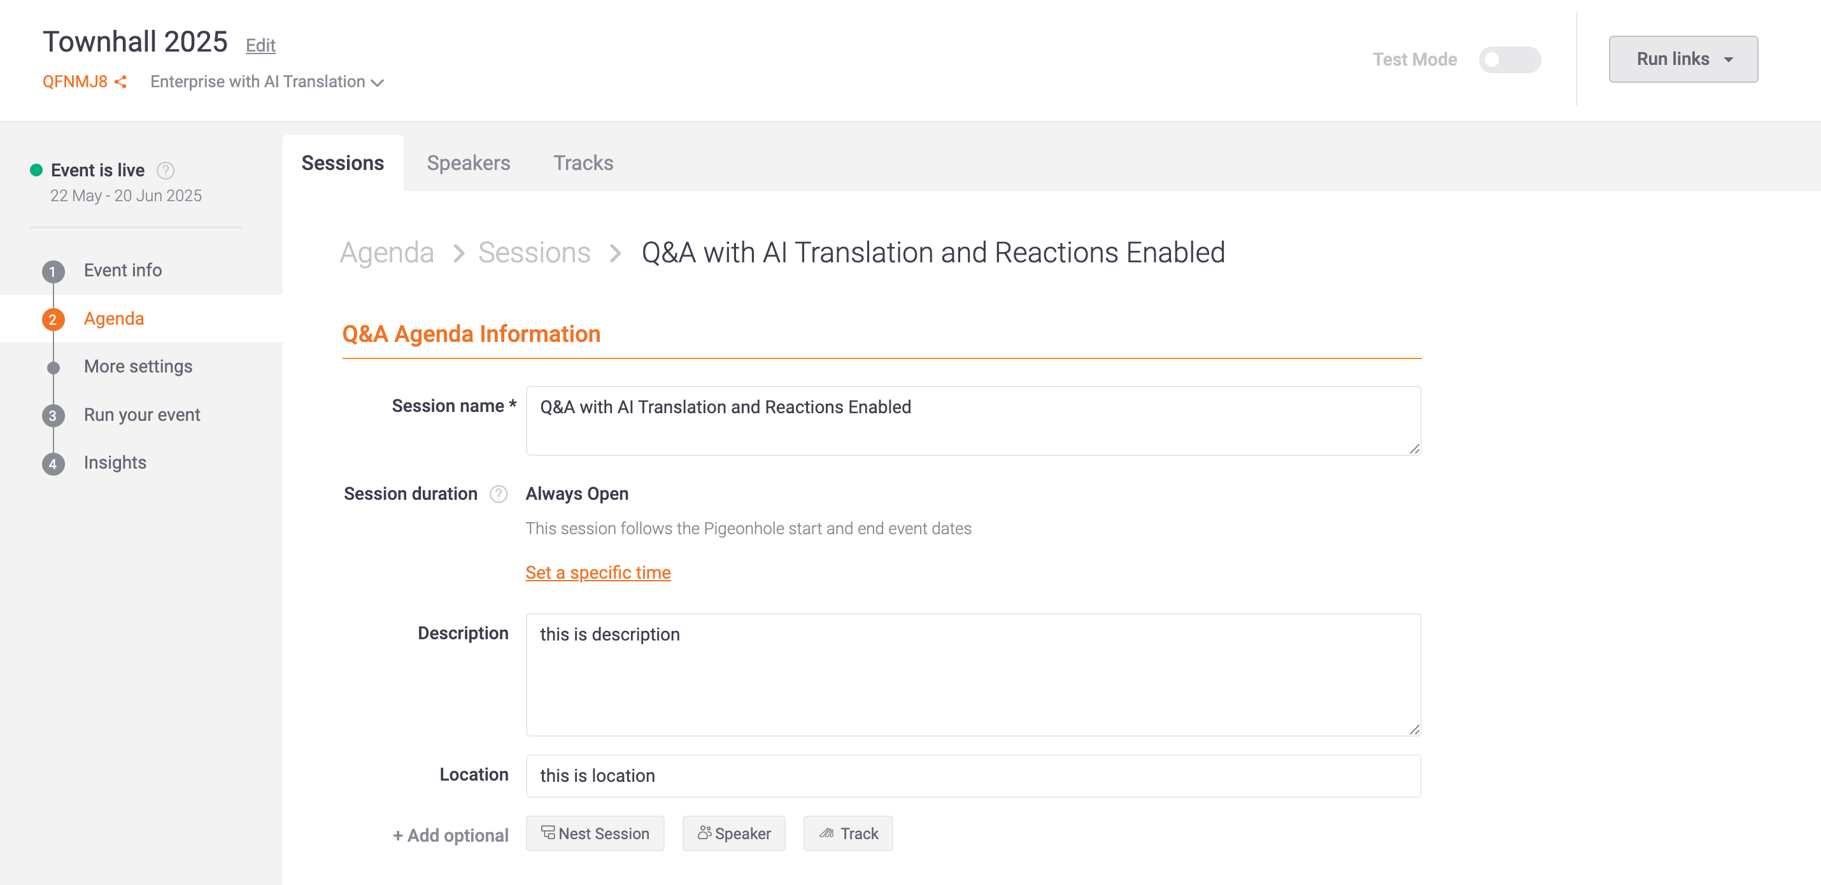Focus the Description text area
The image size is (1821, 885).
click(974, 675)
